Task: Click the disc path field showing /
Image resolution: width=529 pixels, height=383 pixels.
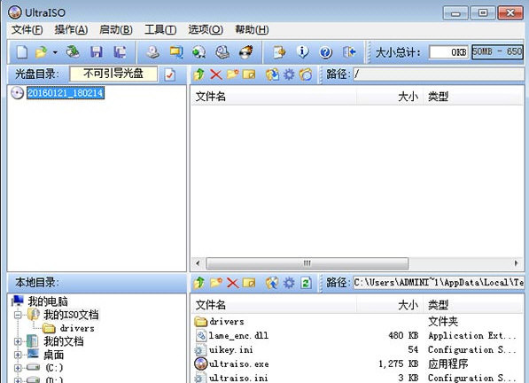Action: click(439, 74)
